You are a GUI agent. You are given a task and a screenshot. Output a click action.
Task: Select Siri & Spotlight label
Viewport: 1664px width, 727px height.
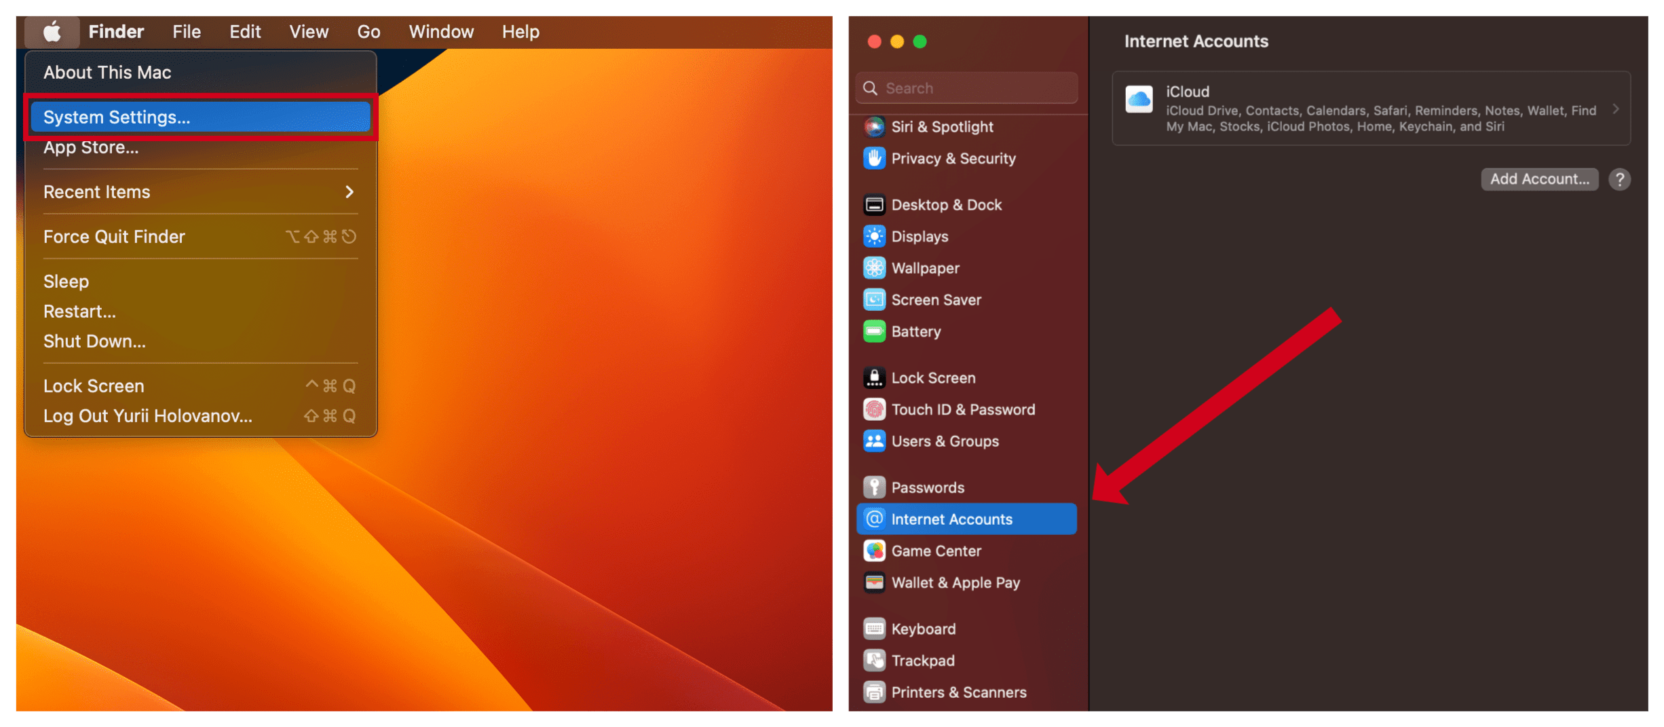[942, 127]
